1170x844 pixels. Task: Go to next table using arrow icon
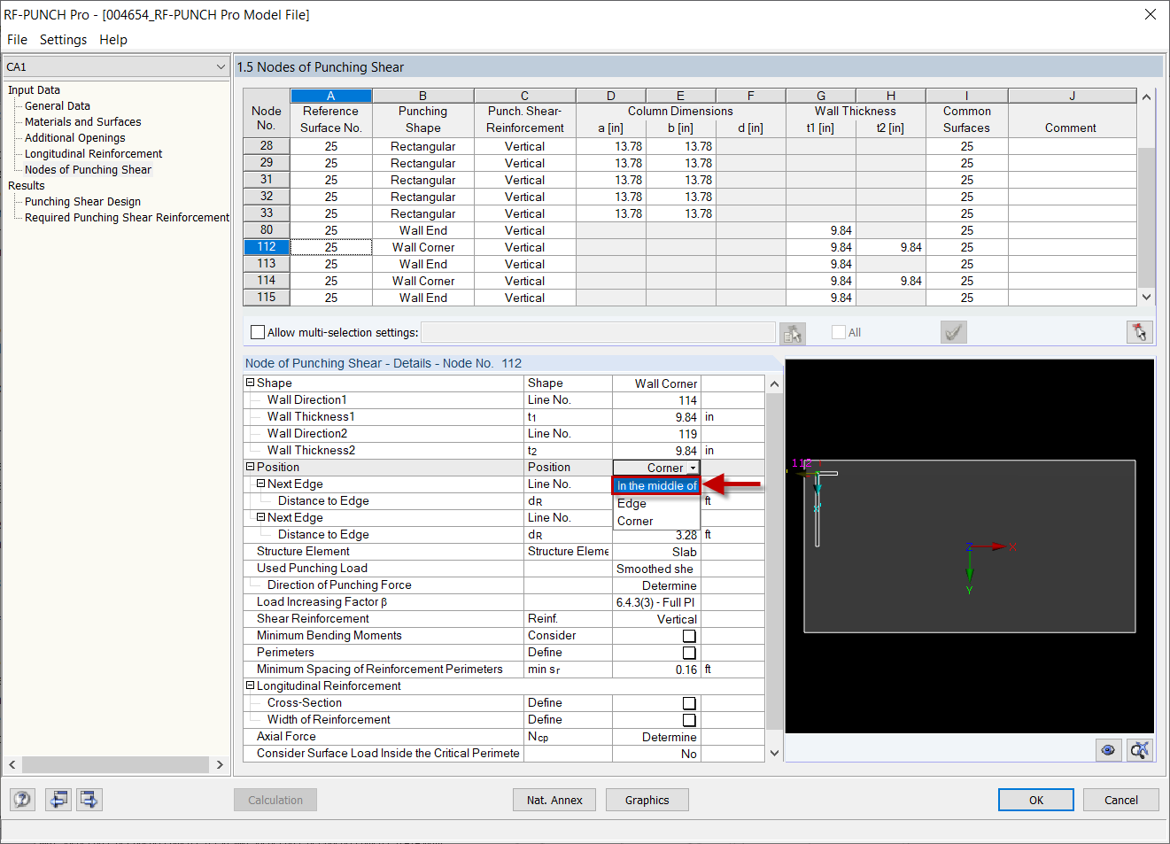87,800
